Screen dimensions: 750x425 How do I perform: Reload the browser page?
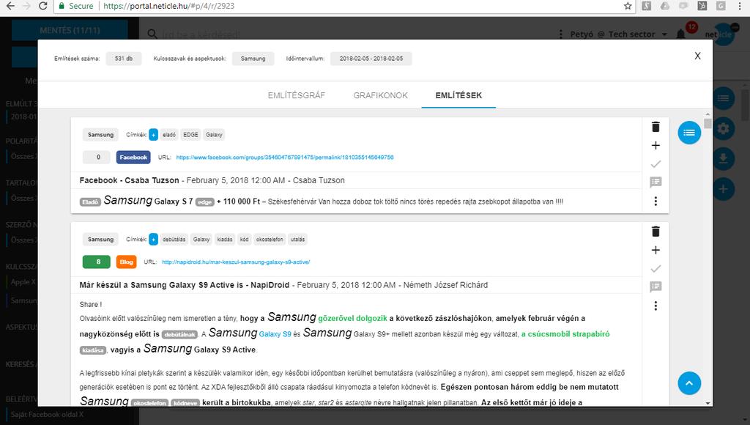click(x=43, y=6)
